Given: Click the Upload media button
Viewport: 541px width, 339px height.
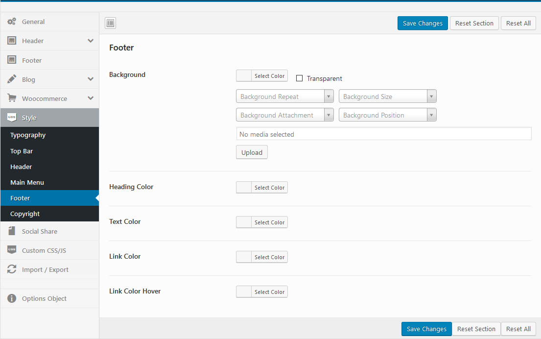Looking at the screenshot, I should point(252,152).
